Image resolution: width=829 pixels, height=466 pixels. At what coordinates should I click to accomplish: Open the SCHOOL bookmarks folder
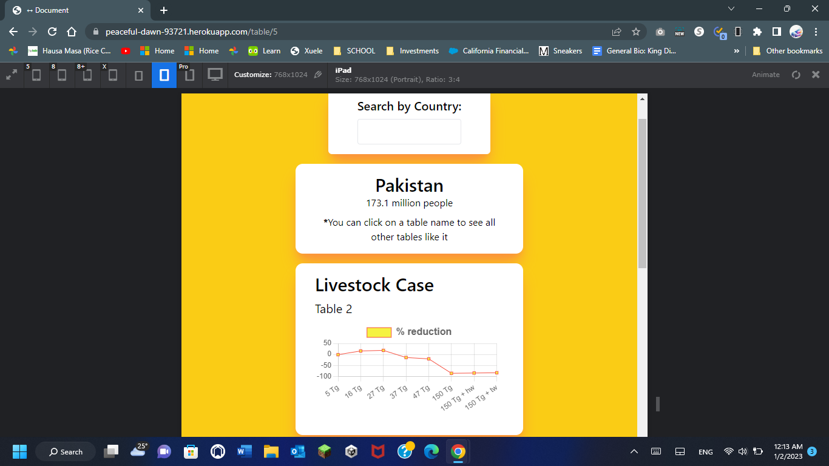point(354,51)
